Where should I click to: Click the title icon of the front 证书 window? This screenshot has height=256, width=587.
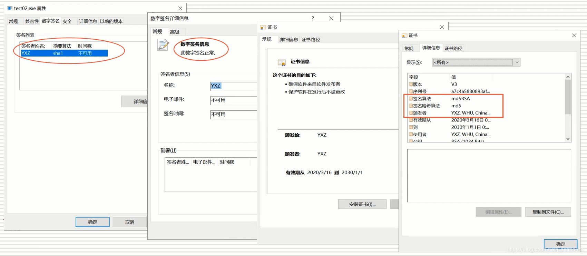(x=404, y=36)
